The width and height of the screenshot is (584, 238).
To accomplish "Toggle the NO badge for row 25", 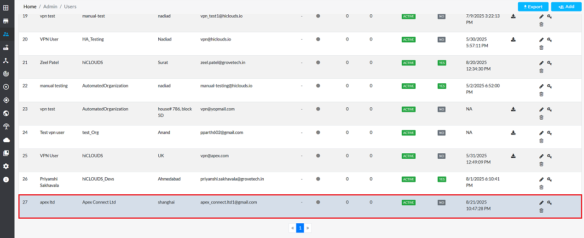I will tap(441, 156).
